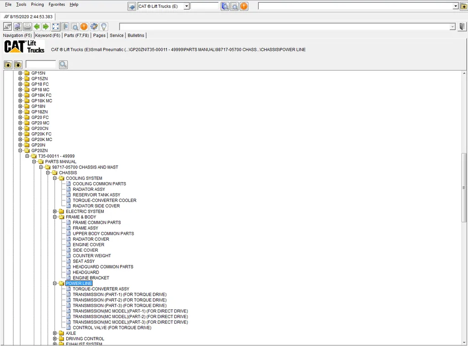Open the SEAT ASSY page
Screen dimensions: 468x346
point(84,261)
